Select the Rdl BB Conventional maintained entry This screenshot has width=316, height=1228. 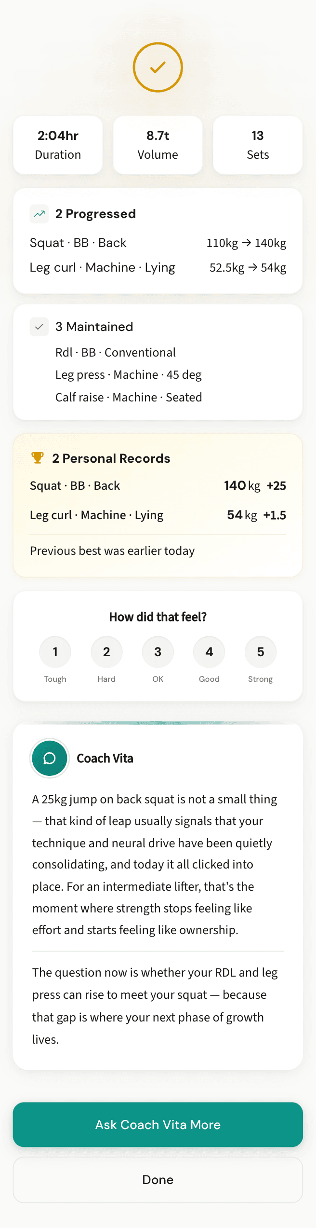point(115,352)
